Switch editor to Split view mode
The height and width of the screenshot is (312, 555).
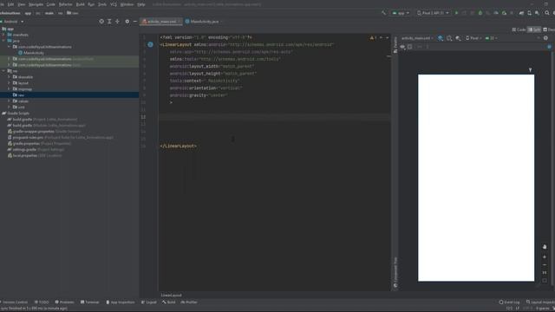click(534, 29)
